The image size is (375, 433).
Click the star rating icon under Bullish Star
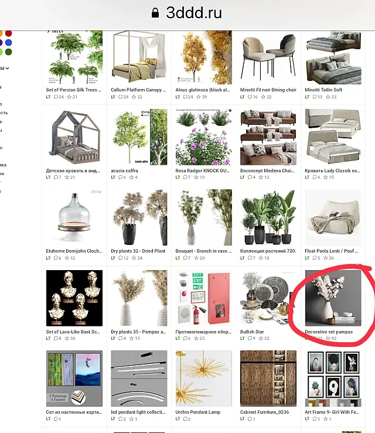point(261,338)
